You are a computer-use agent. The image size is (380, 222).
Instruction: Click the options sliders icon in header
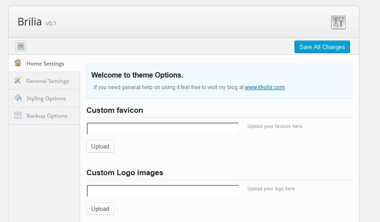point(338,22)
